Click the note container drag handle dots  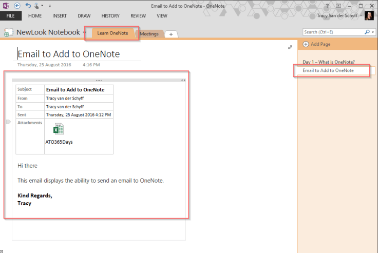click(99, 80)
